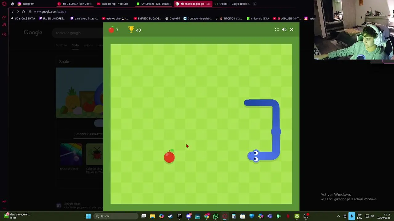The height and width of the screenshot is (221, 394).
Task: Open the esto es cine bookmark
Action: (x=115, y=18)
